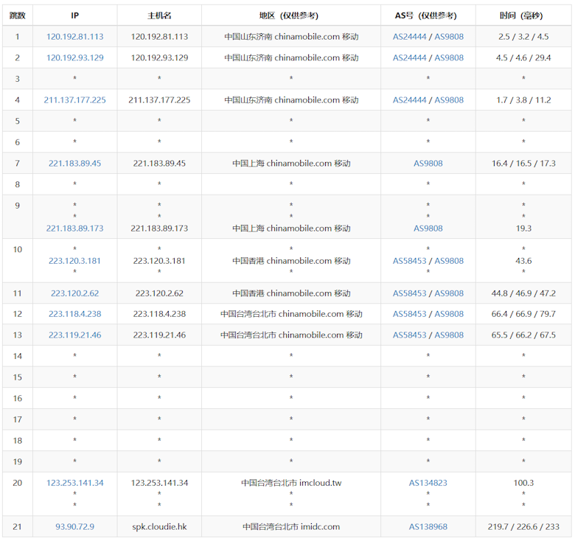Open IP link 221.183.89.173
The image size is (575, 541).
74,228
